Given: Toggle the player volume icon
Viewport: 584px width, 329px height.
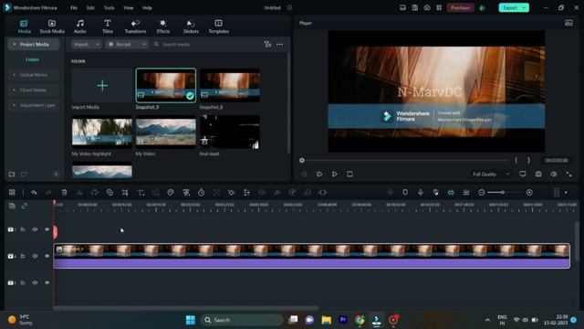Looking at the screenshot, I should (x=554, y=175).
